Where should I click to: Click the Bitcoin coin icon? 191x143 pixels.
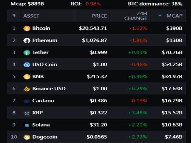(x=27, y=28)
